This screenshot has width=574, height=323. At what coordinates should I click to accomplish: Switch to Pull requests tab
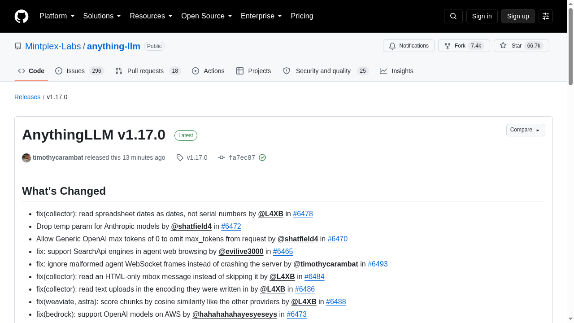click(148, 71)
